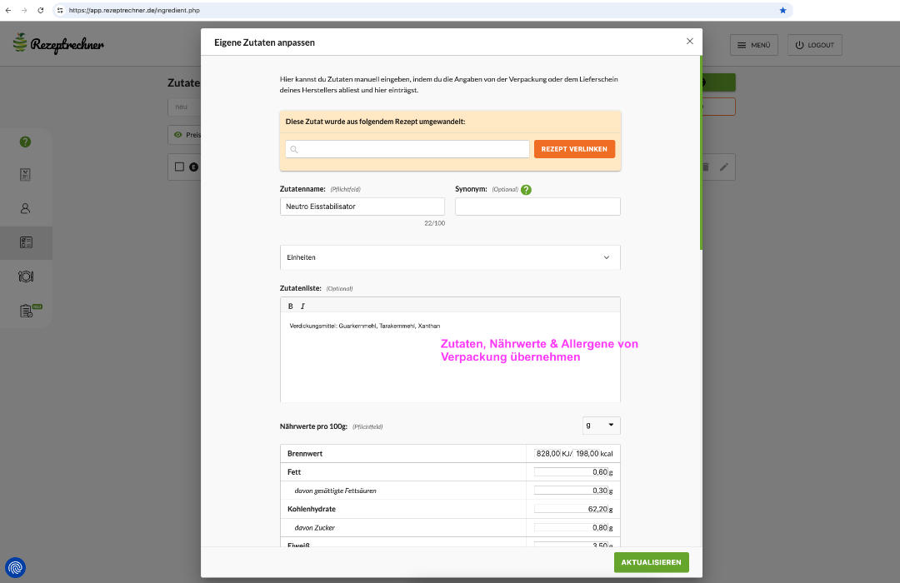Open the user profile sidebar icon
900x583 pixels.
pyautogui.click(x=25, y=208)
